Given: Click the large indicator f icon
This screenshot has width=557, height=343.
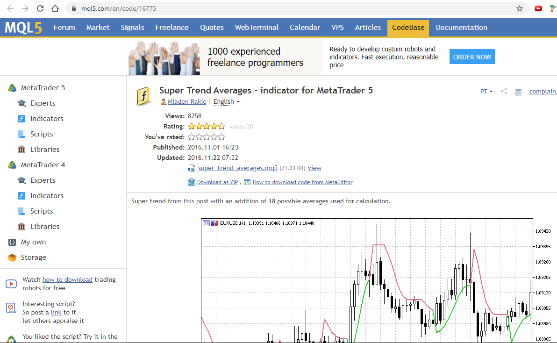Looking at the screenshot, I should 143,96.
